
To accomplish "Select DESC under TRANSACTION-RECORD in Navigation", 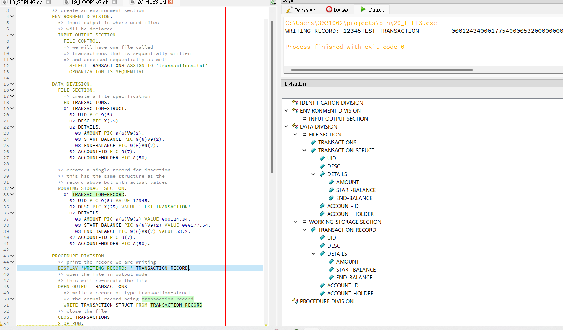I will pos(334,246).
